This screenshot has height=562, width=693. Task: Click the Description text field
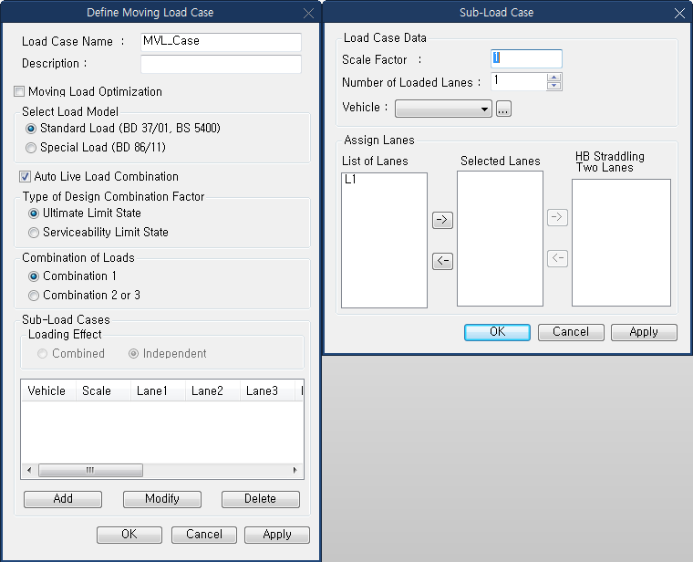(221, 64)
